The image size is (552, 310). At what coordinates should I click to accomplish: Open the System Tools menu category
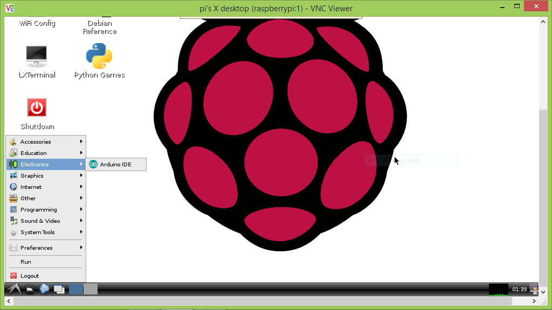pos(46,232)
